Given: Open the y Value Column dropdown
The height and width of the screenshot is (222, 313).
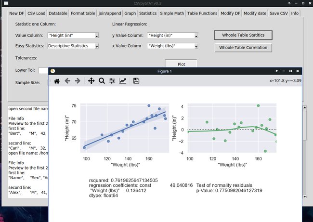Looking at the screenshot, I should [196, 36].
